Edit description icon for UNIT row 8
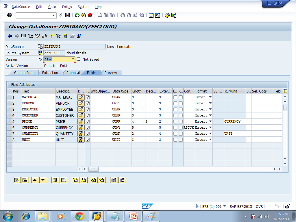 tap(81, 140)
